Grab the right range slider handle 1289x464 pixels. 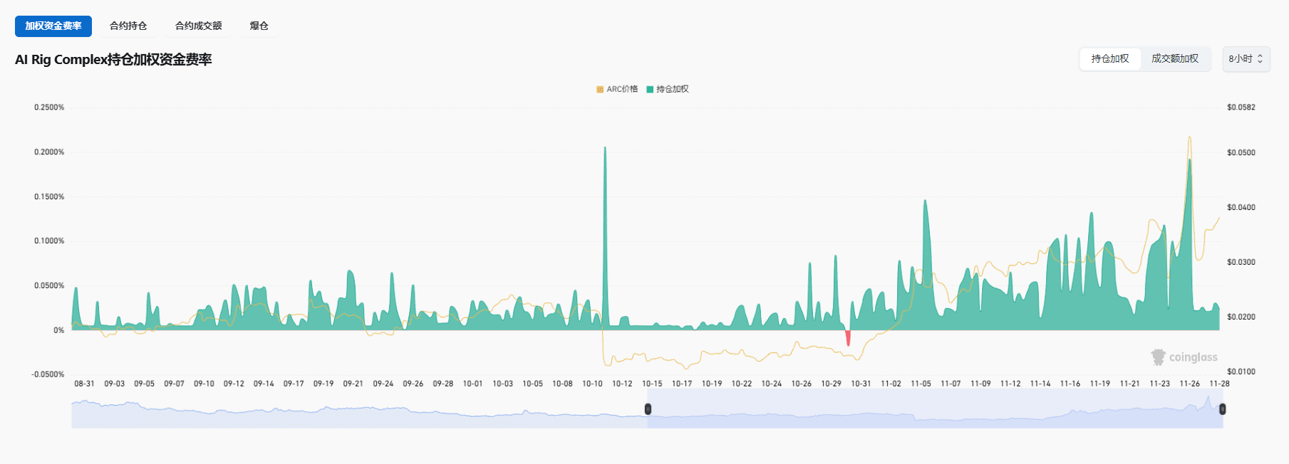pyautogui.click(x=1223, y=408)
